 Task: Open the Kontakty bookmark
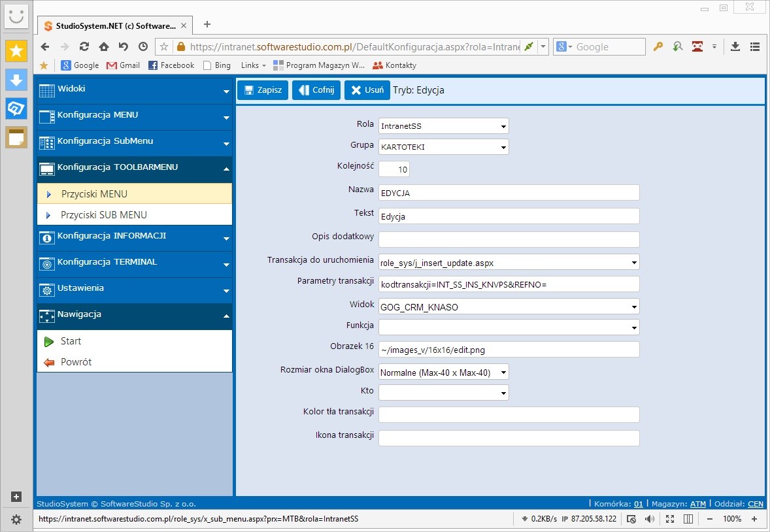click(x=394, y=65)
